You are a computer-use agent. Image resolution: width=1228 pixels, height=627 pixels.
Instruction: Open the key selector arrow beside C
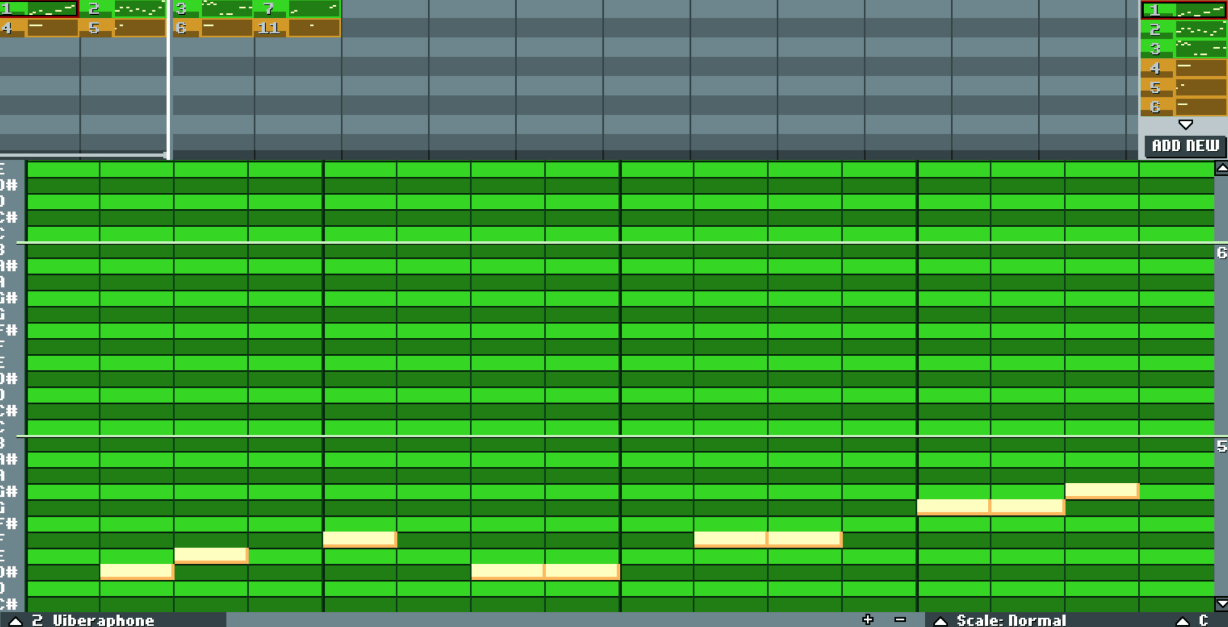(x=1182, y=621)
